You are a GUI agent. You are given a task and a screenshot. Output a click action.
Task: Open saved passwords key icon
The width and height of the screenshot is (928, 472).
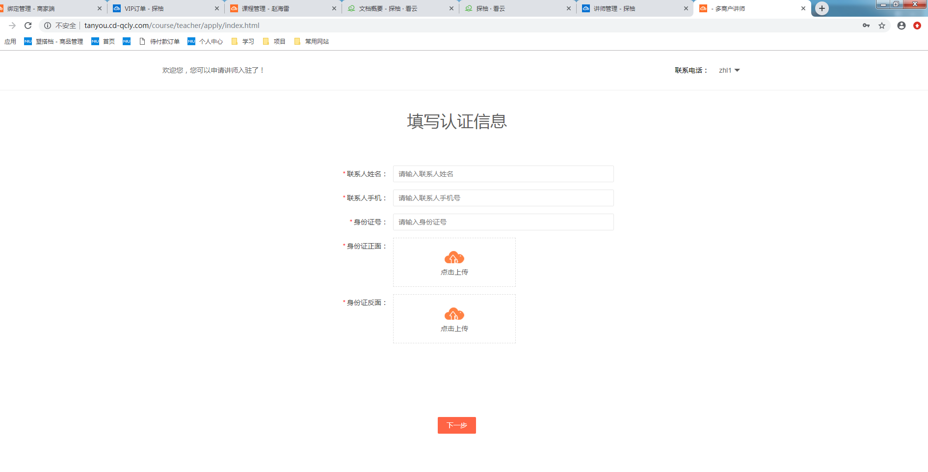coord(866,26)
